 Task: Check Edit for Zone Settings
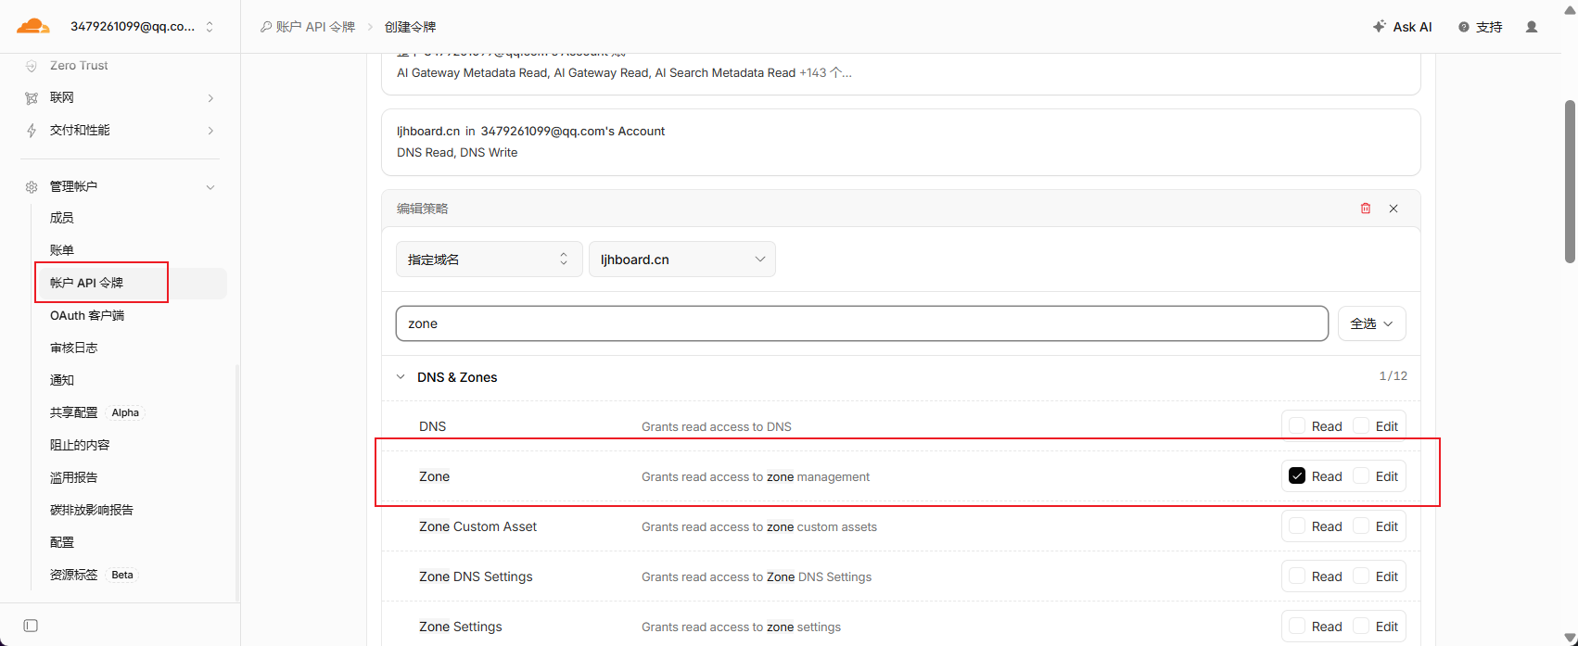click(1361, 627)
